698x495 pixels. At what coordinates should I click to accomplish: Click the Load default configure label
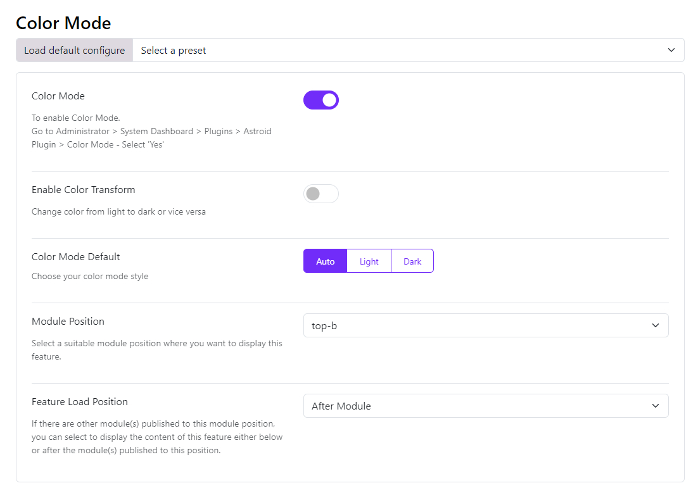74,50
